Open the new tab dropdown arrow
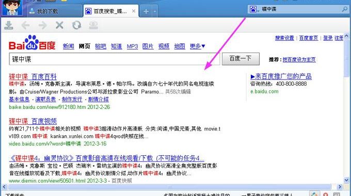Image resolution: width=351 pixels, height=196 pixels. [x=155, y=11]
